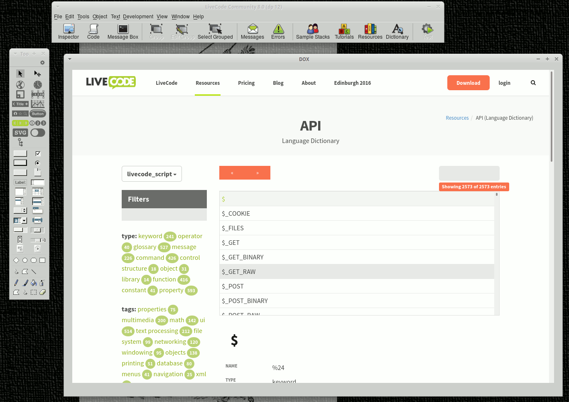
Task: Pick the option menu control in Tools palette
Action: 20,211
